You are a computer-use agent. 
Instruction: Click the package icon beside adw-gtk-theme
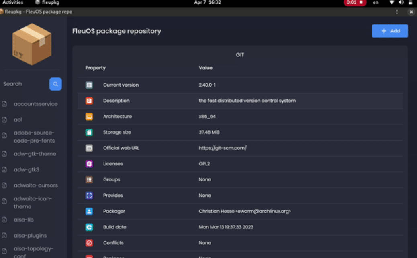(4, 154)
